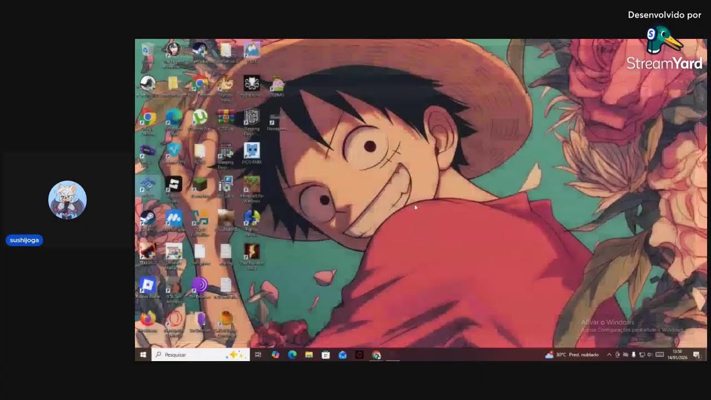This screenshot has width=711, height=400.
Task: Select the GTA San Andreas shortcut
Action: tap(173, 290)
